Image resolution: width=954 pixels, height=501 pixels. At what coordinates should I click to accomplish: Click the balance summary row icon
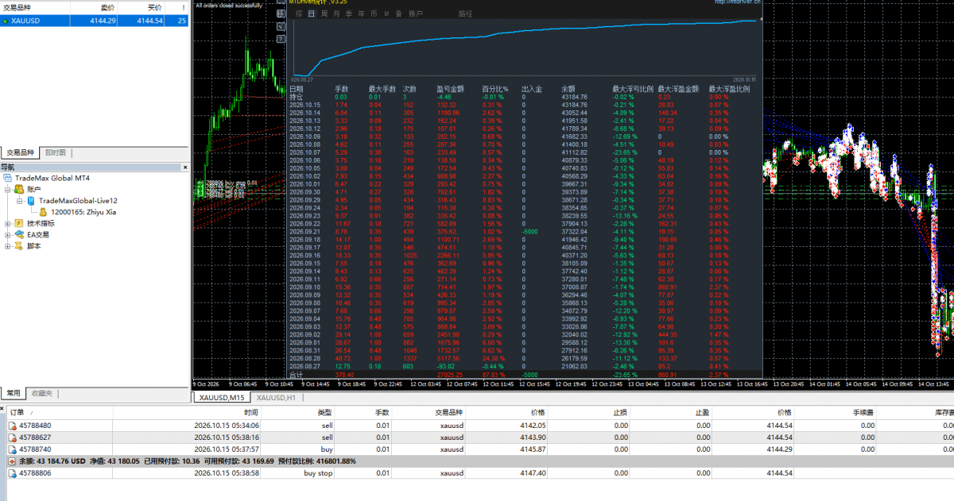click(12, 461)
